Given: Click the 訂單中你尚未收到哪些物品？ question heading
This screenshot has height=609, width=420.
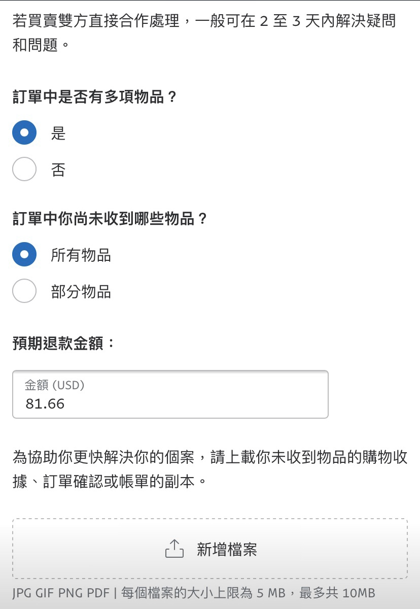Looking at the screenshot, I should (111, 219).
